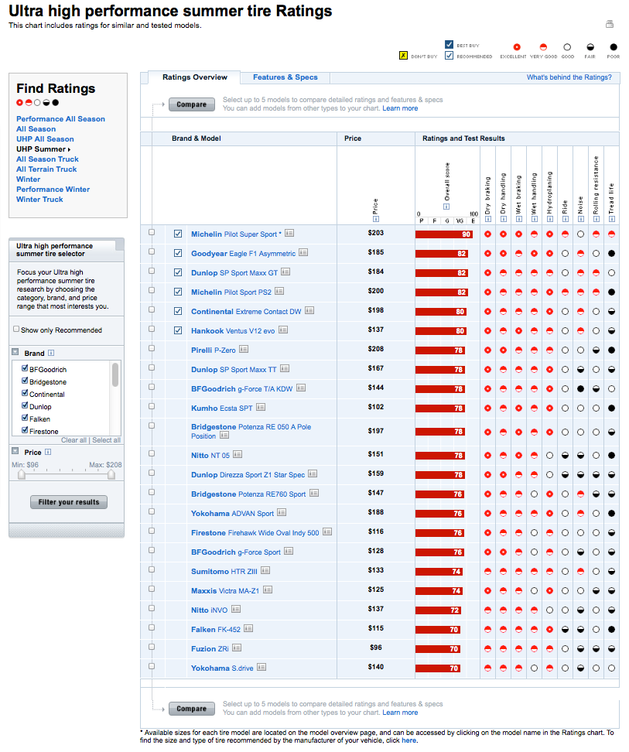The width and height of the screenshot is (629, 752).
Task: Click the top Compare button
Action: (x=191, y=104)
